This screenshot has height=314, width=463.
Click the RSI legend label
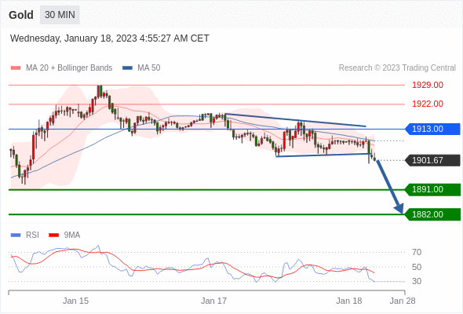pos(32,235)
